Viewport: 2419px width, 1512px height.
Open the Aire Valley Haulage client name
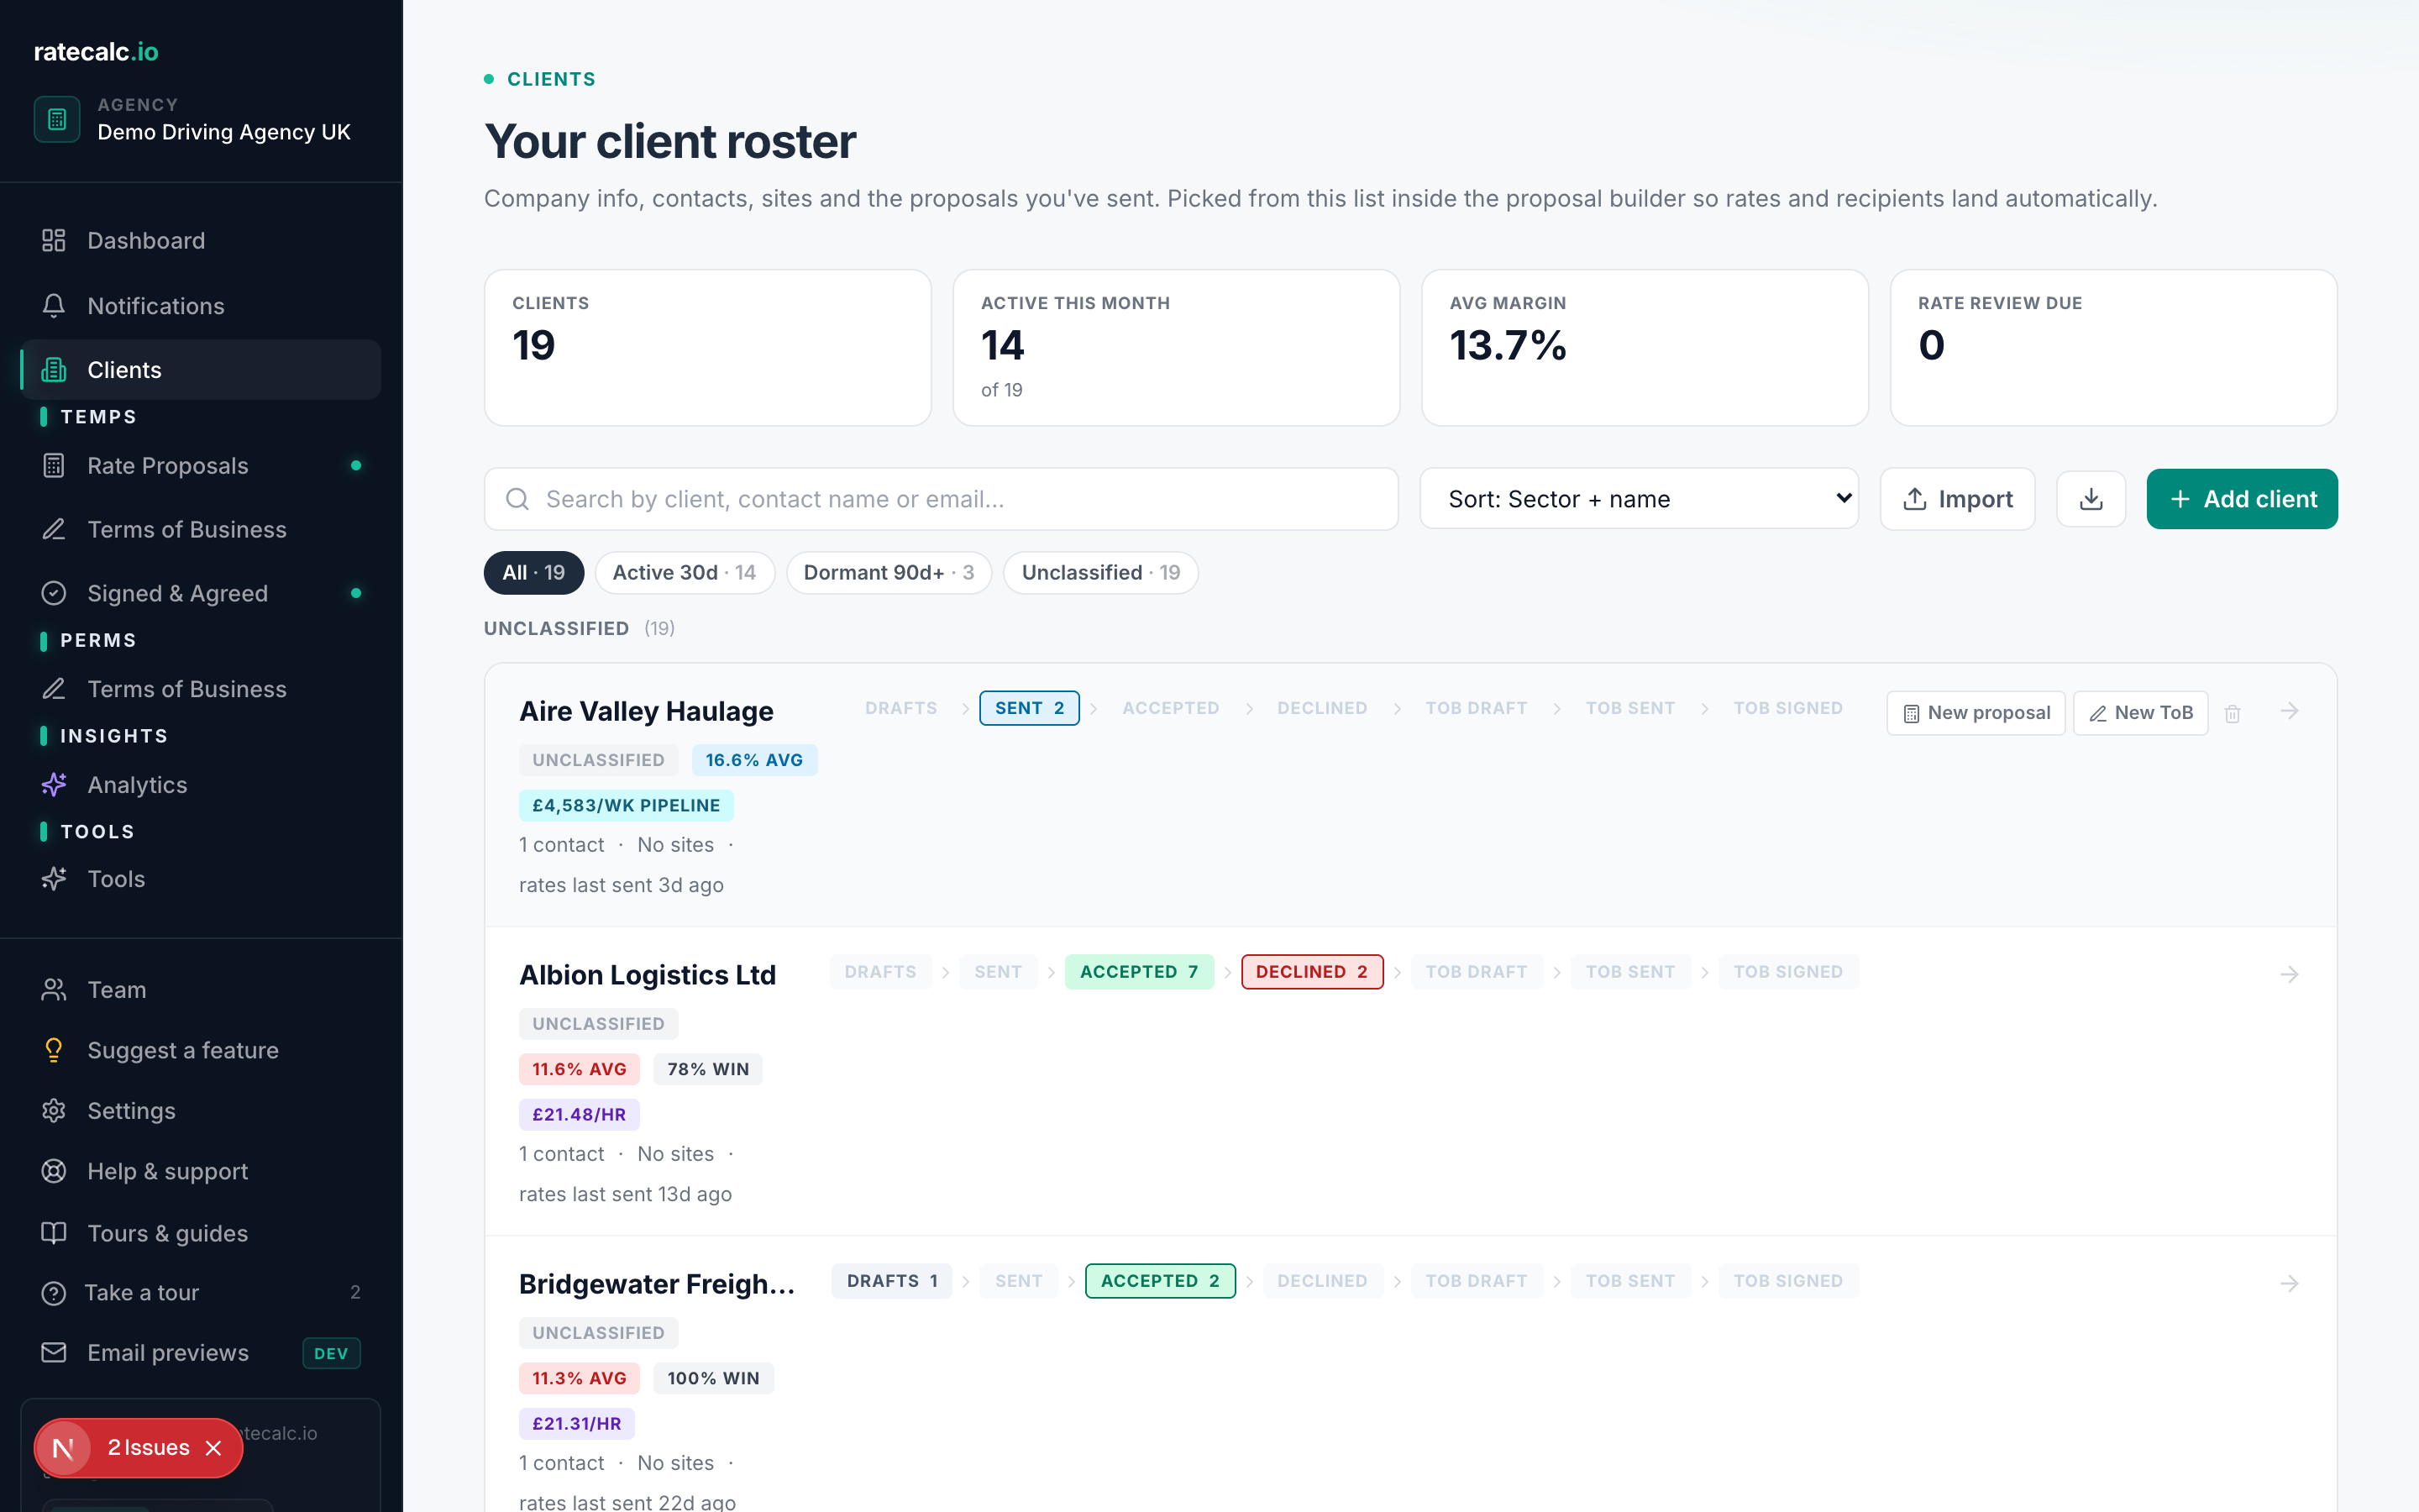tap(647, 712)
